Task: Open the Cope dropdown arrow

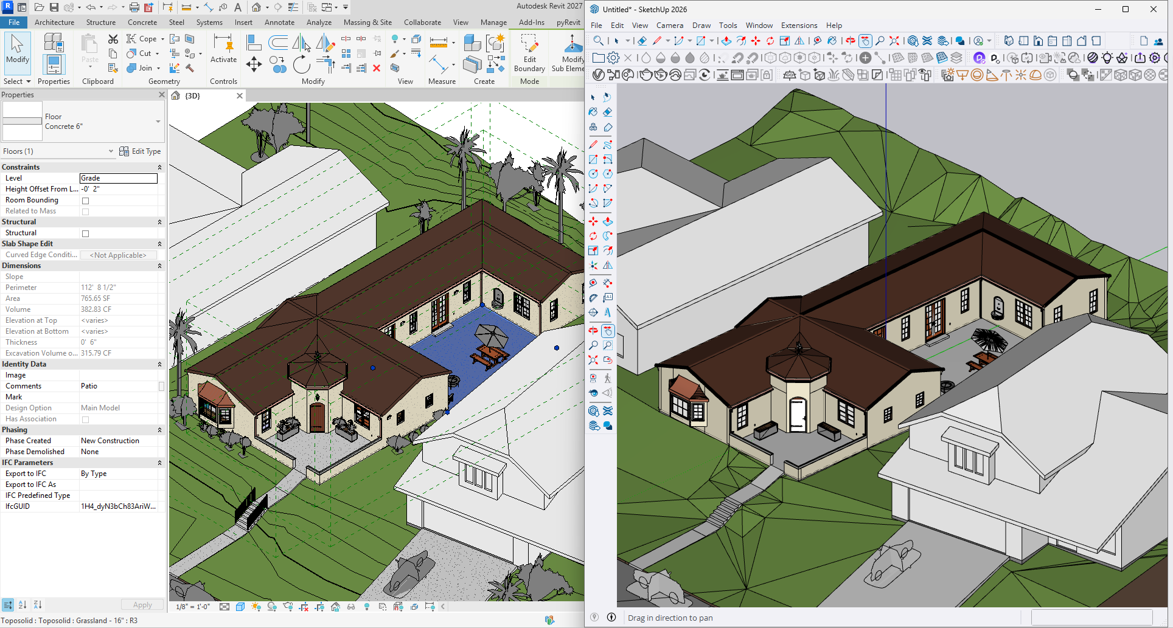Action: 162,39
